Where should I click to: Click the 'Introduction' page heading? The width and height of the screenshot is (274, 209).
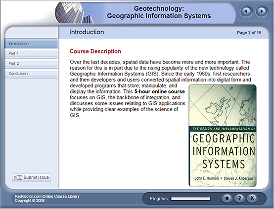click(87, 32)
